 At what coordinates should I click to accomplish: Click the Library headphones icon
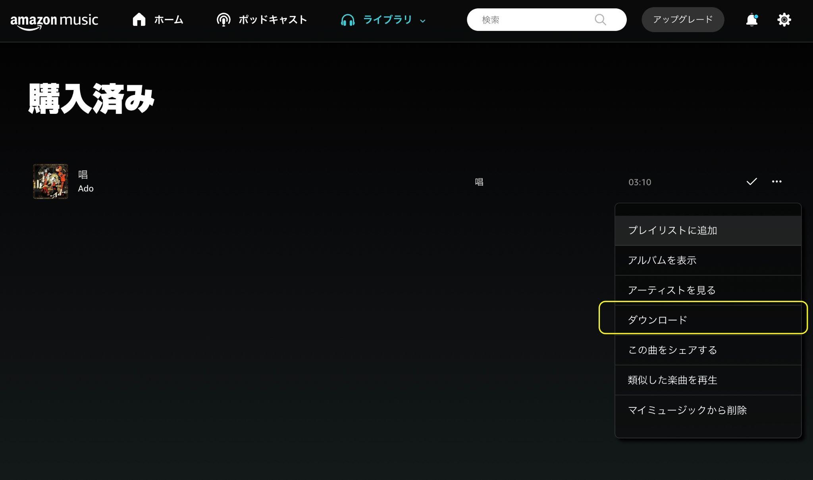348,20
